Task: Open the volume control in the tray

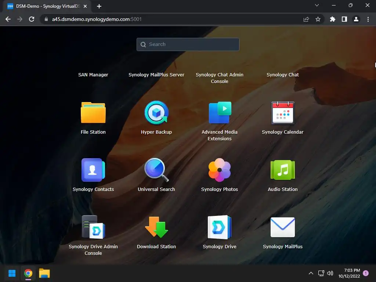Action: point(330,273)
